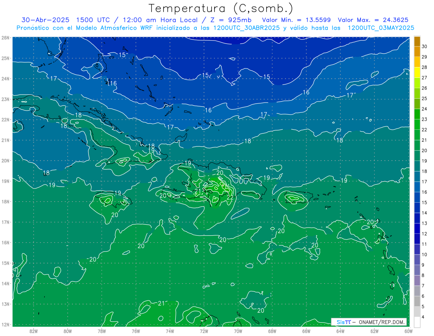Screen dimensions: 434x336
Task: Click the "78W" longitude label
Action: 102,331
